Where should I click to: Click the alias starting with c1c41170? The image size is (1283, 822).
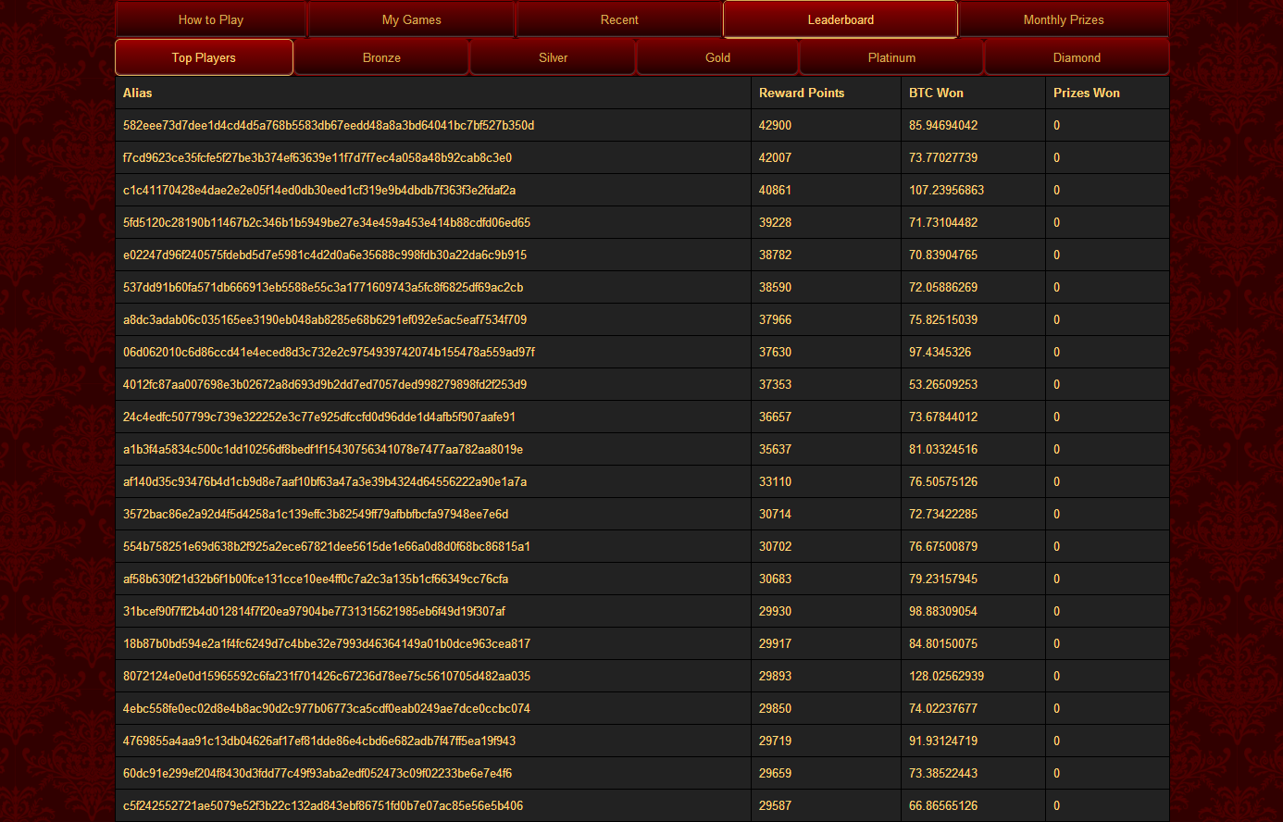pos(319,190)
